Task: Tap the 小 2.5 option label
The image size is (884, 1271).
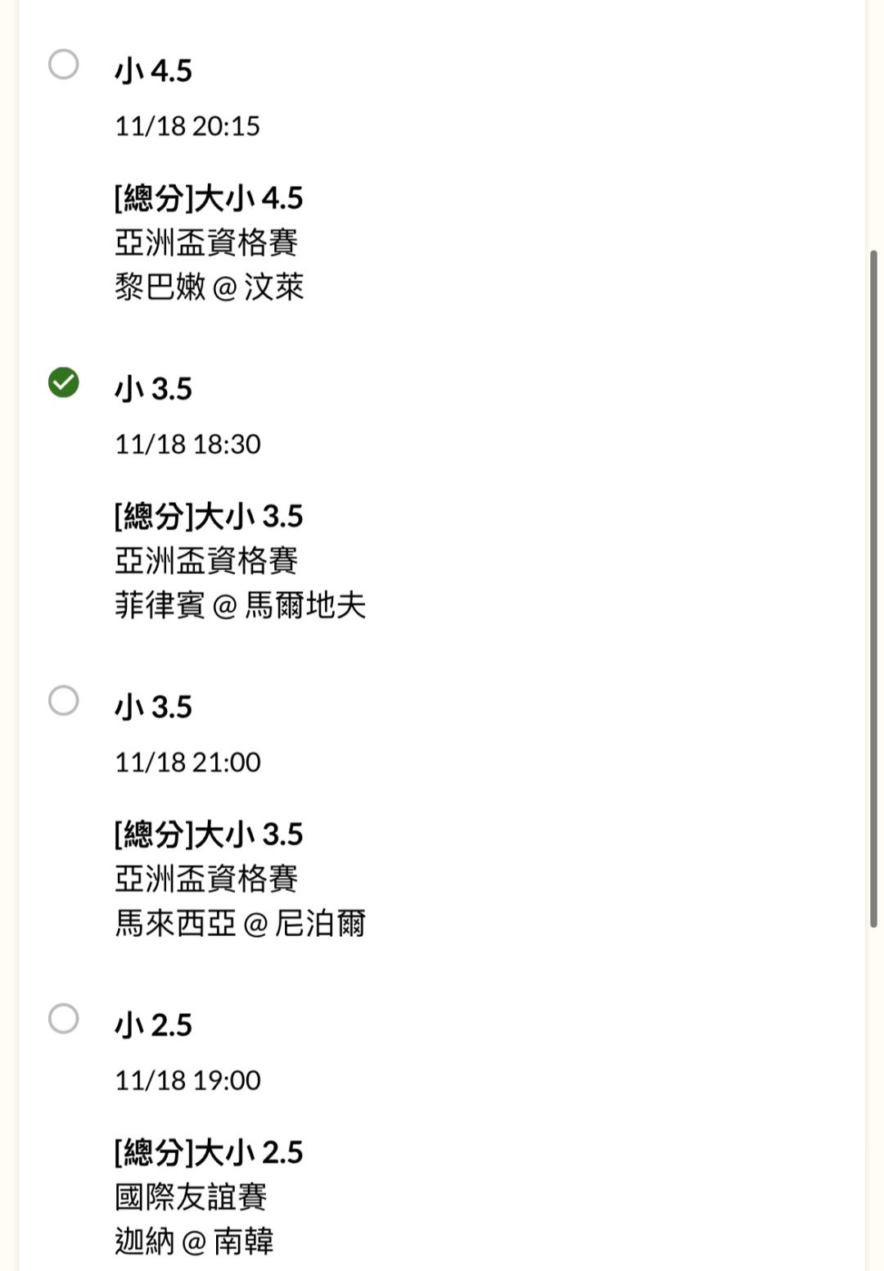Action: [x=153, y=1025]
